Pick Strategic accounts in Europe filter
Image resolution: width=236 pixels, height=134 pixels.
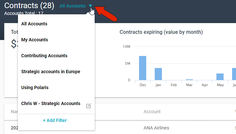coord(51,72)
